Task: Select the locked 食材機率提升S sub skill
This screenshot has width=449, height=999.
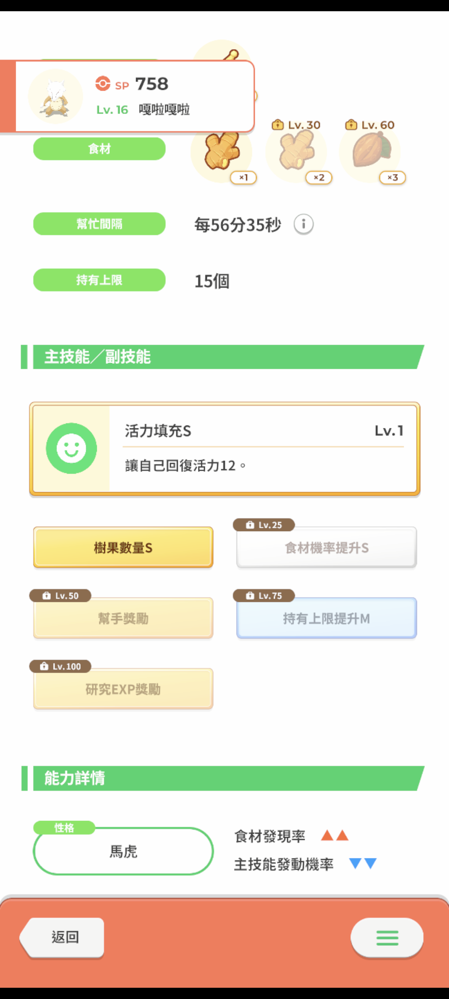Action: pyautogui.click(x=326, y=547)
